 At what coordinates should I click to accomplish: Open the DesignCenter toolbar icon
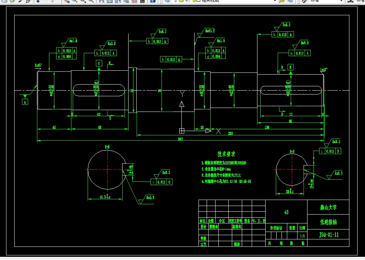(110, 1)
